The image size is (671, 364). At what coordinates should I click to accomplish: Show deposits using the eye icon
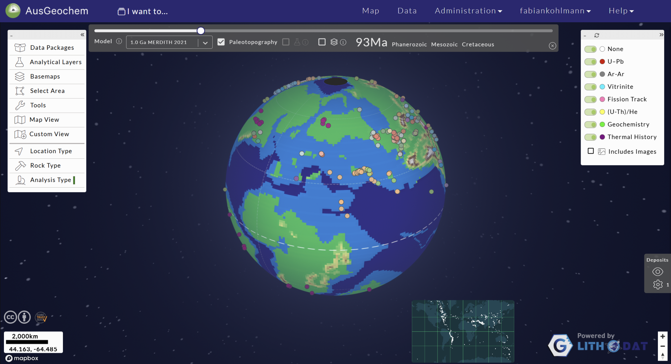coord(658,271)
